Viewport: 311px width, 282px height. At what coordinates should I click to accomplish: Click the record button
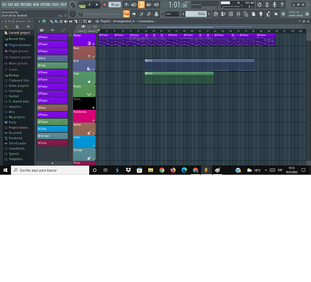pyautogui.click(x=105, y=5)
